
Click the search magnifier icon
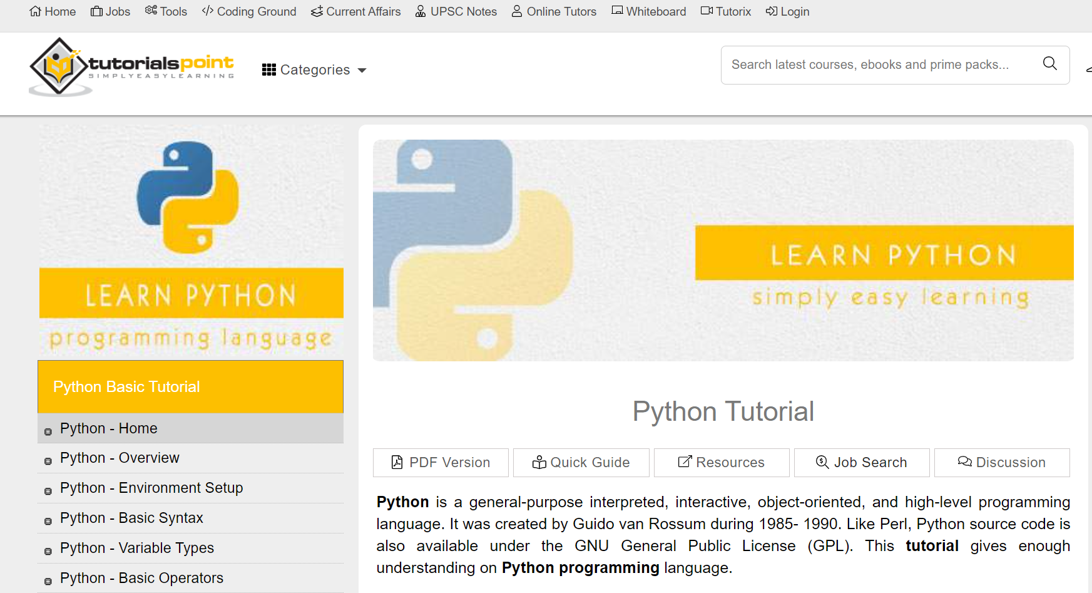click(1050, 63)
